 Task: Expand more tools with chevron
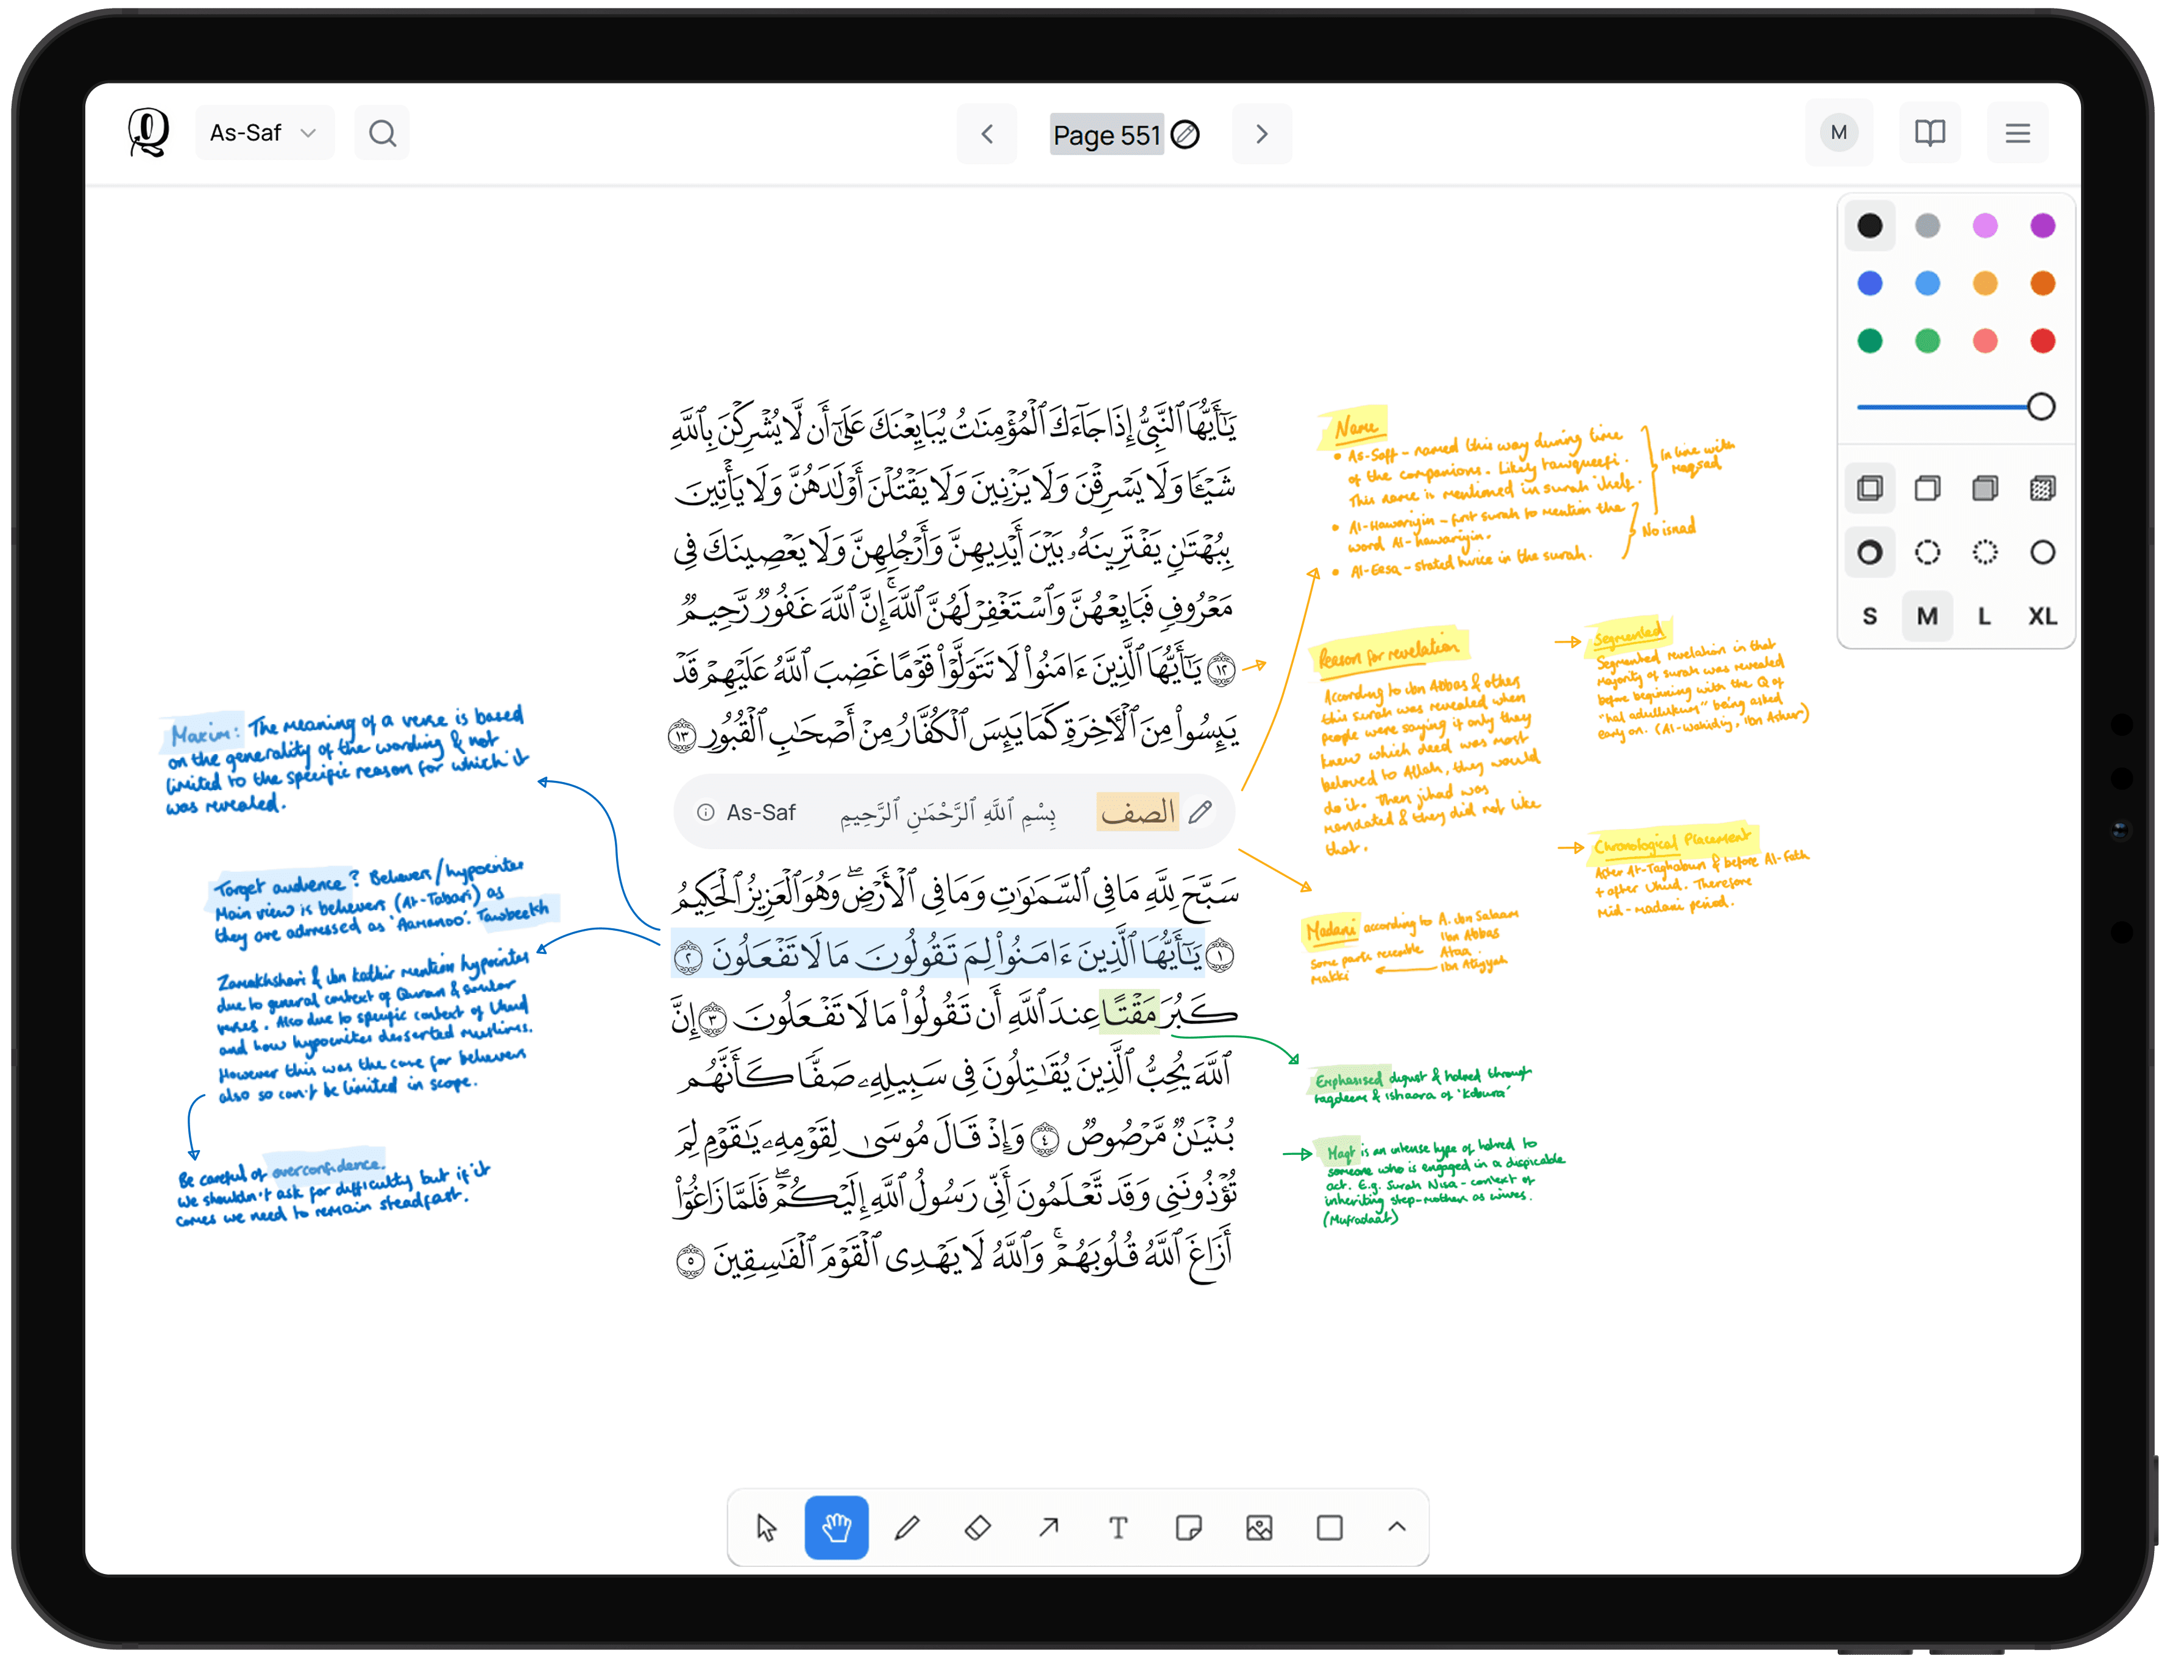[x=1396, y=1527]
